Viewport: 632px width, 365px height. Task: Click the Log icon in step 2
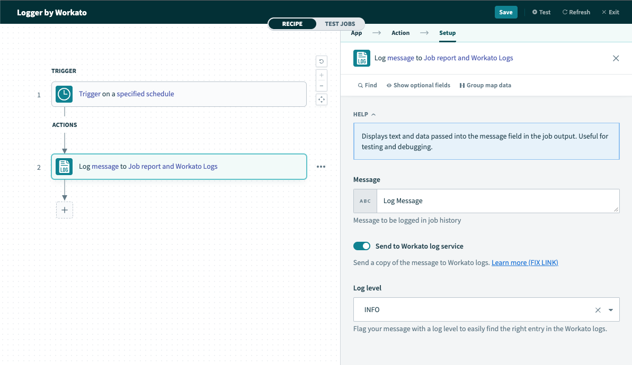(x=64, y=167)
